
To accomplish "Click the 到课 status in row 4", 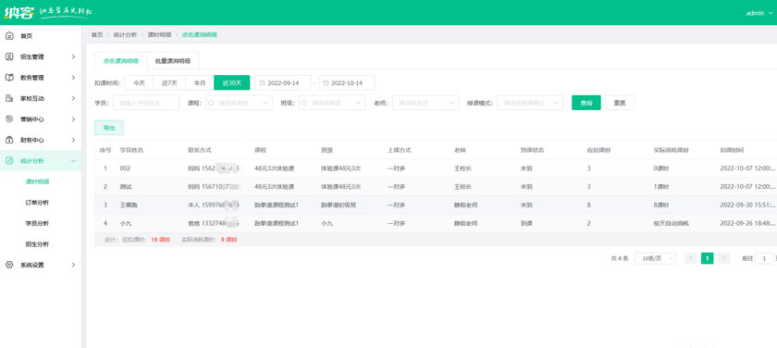I will click(x=526, y=224).
